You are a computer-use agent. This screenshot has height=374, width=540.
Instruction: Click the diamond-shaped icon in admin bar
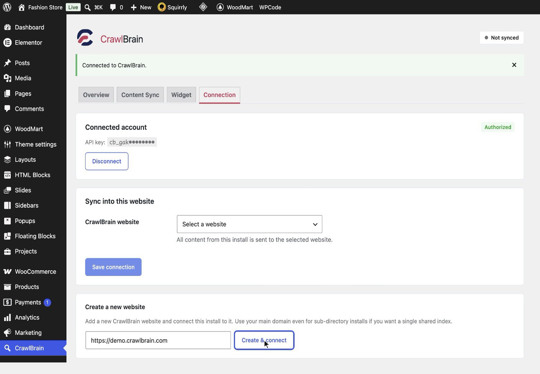tap(203, 7)
